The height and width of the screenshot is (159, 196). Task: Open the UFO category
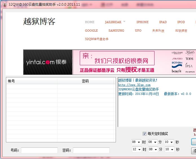click(138, 31)
